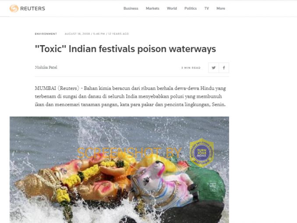Open the Politics section
This screenshot has height=223, width=297.
point(191,8)
